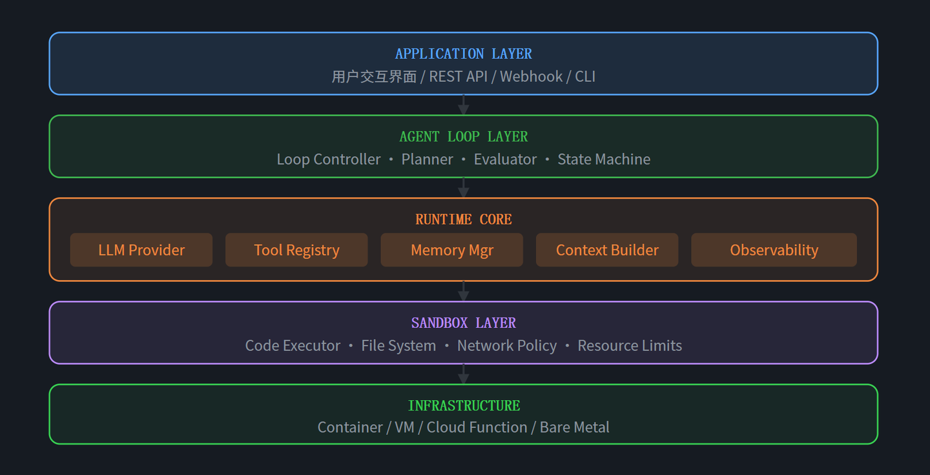
Task: Select the "Code Executor" text
Action: [x=293, y=345]
